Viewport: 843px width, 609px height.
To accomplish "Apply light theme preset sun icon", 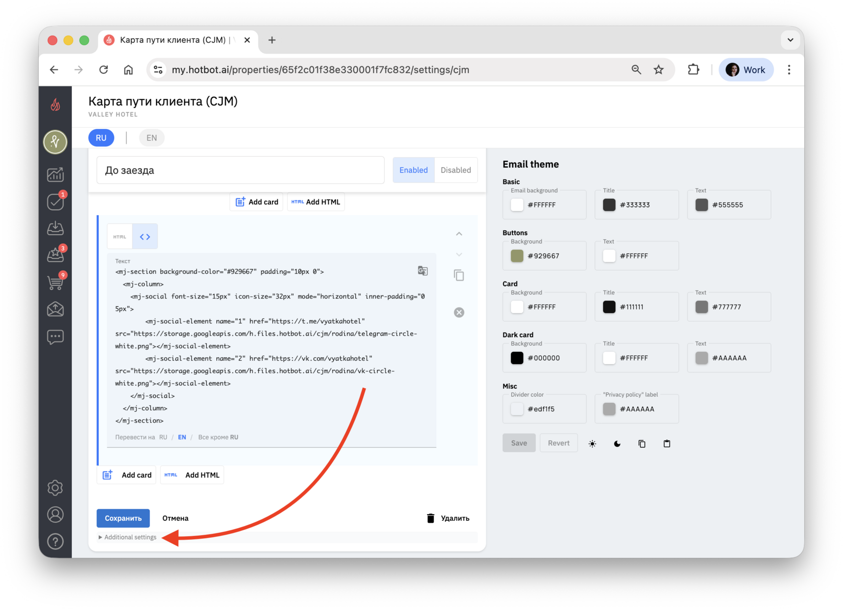I will (x=593, y=443).
